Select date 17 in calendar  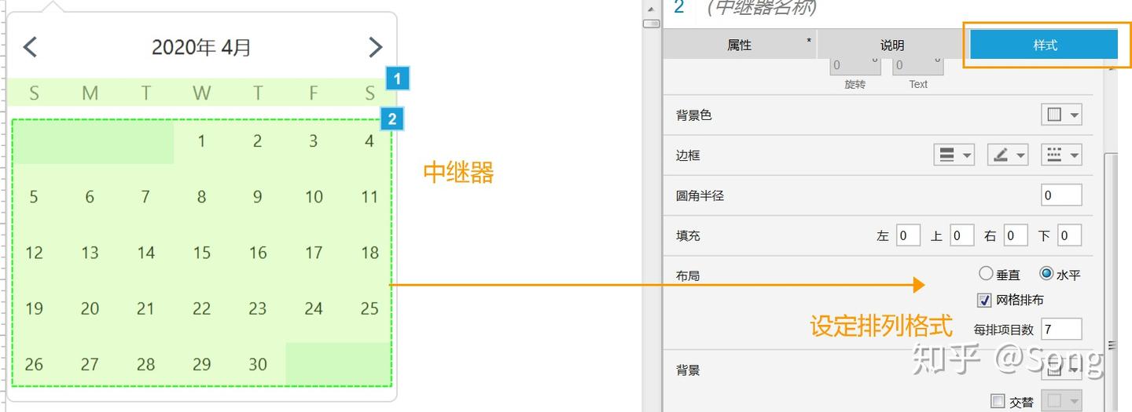(x=314, y=253)
